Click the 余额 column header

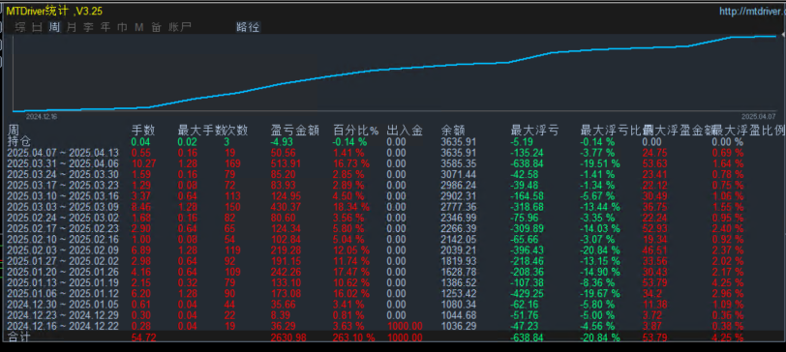[453, 132]
